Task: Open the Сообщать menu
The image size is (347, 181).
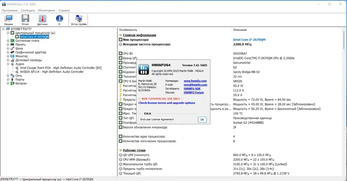Action: (x=28, y=10)
